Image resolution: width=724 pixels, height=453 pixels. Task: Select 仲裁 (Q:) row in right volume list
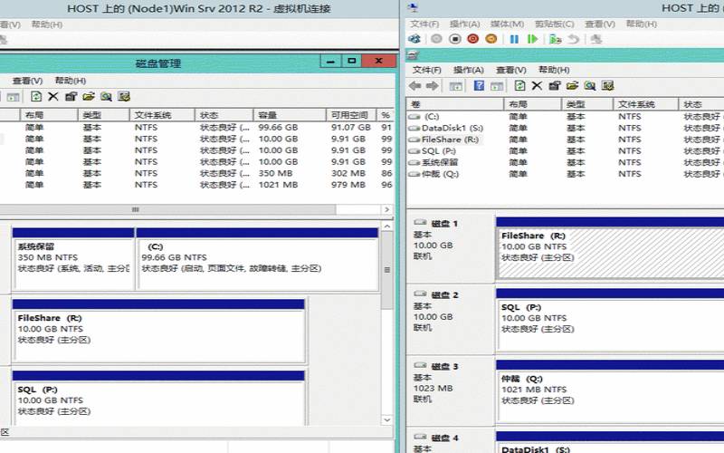tap(565, 174)
